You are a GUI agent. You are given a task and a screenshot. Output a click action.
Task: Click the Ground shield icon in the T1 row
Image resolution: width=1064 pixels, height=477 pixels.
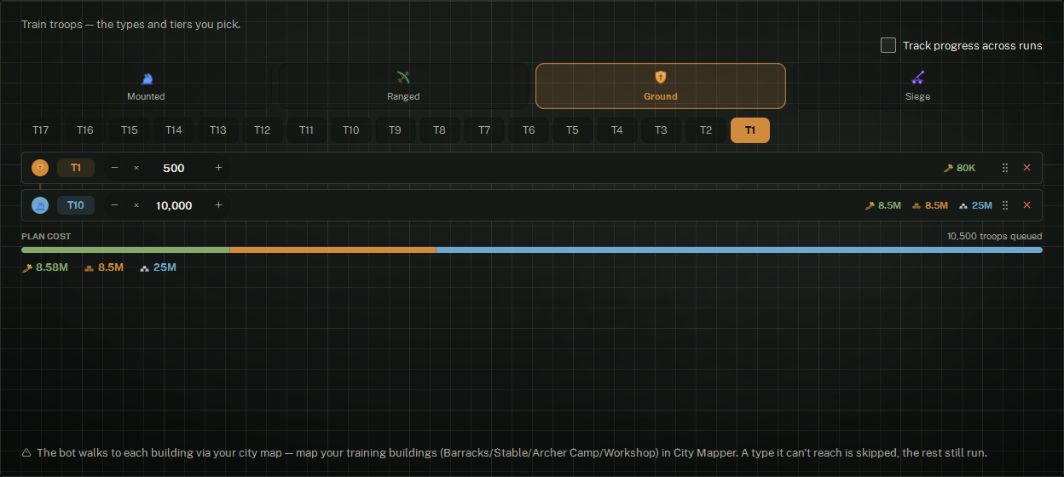40,168
